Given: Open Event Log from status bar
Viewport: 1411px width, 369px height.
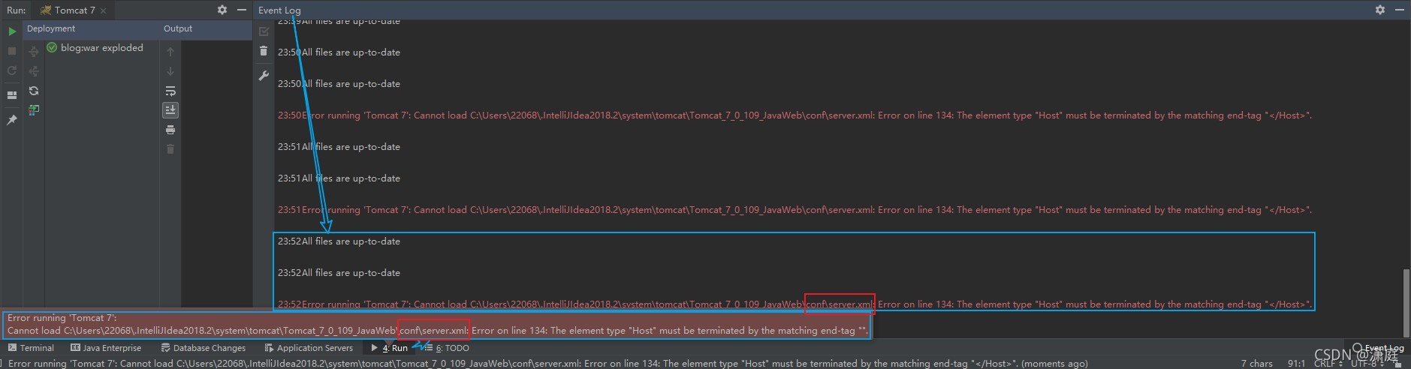Looking at the screenshot, I should pos(1378,348).
